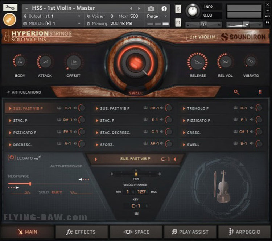Select SOLO mode
Screen dimensions: 272x241
coord(44,192)
